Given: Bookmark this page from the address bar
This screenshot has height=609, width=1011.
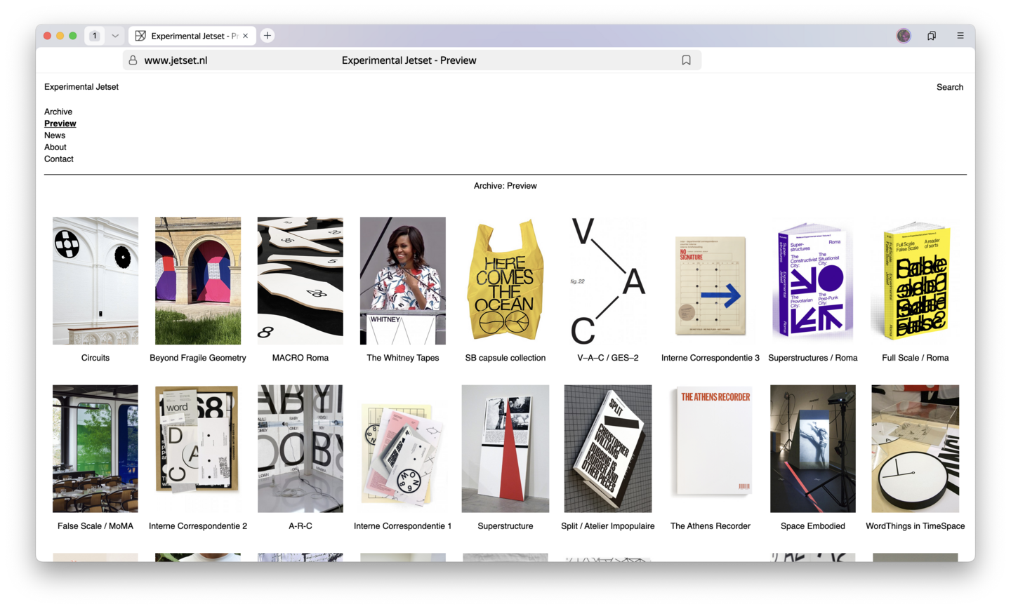Looking at the screenshot, I should point(686,60).
